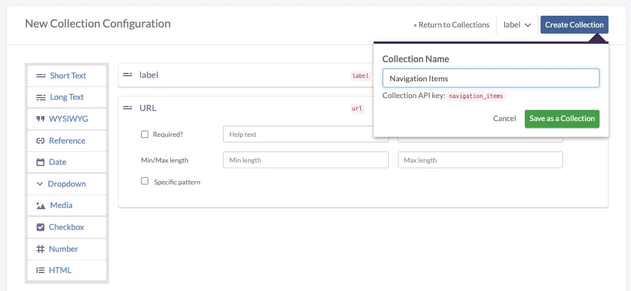Add a Checkbox field from sidebar
Viewport: 631px width, 291px height.
[66, 227]
